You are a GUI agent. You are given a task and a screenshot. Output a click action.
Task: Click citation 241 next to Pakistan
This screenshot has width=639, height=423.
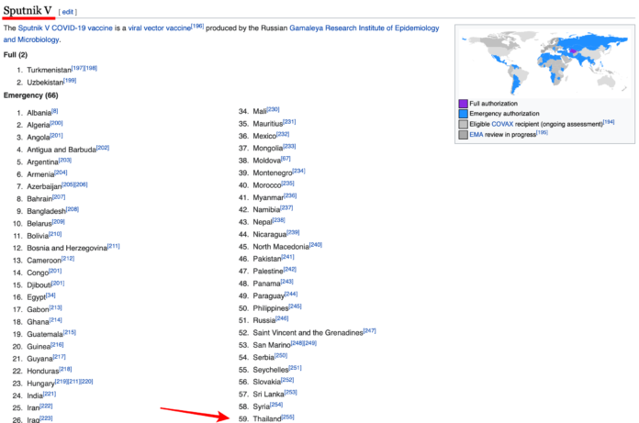pos(287,257)
